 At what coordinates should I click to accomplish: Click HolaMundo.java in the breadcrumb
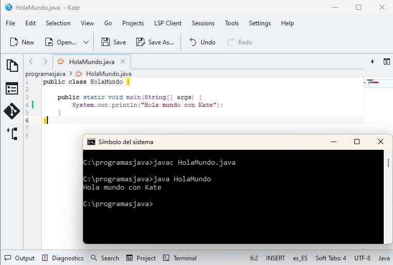point(109,74)
